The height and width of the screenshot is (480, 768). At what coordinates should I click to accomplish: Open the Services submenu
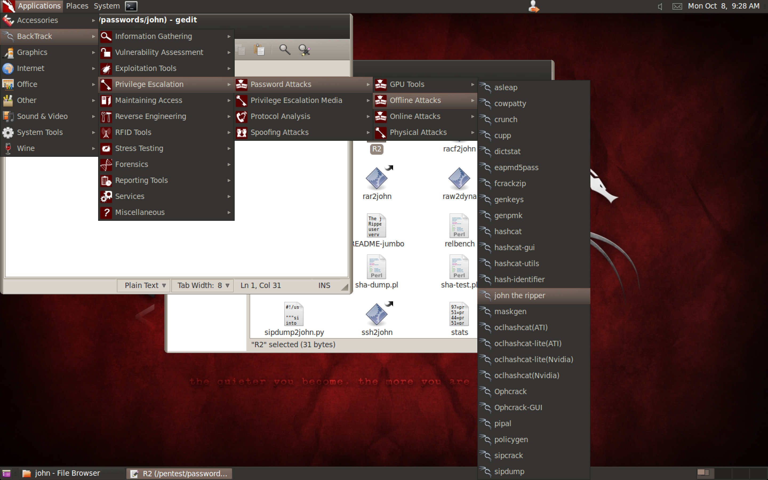click(166, 196)
